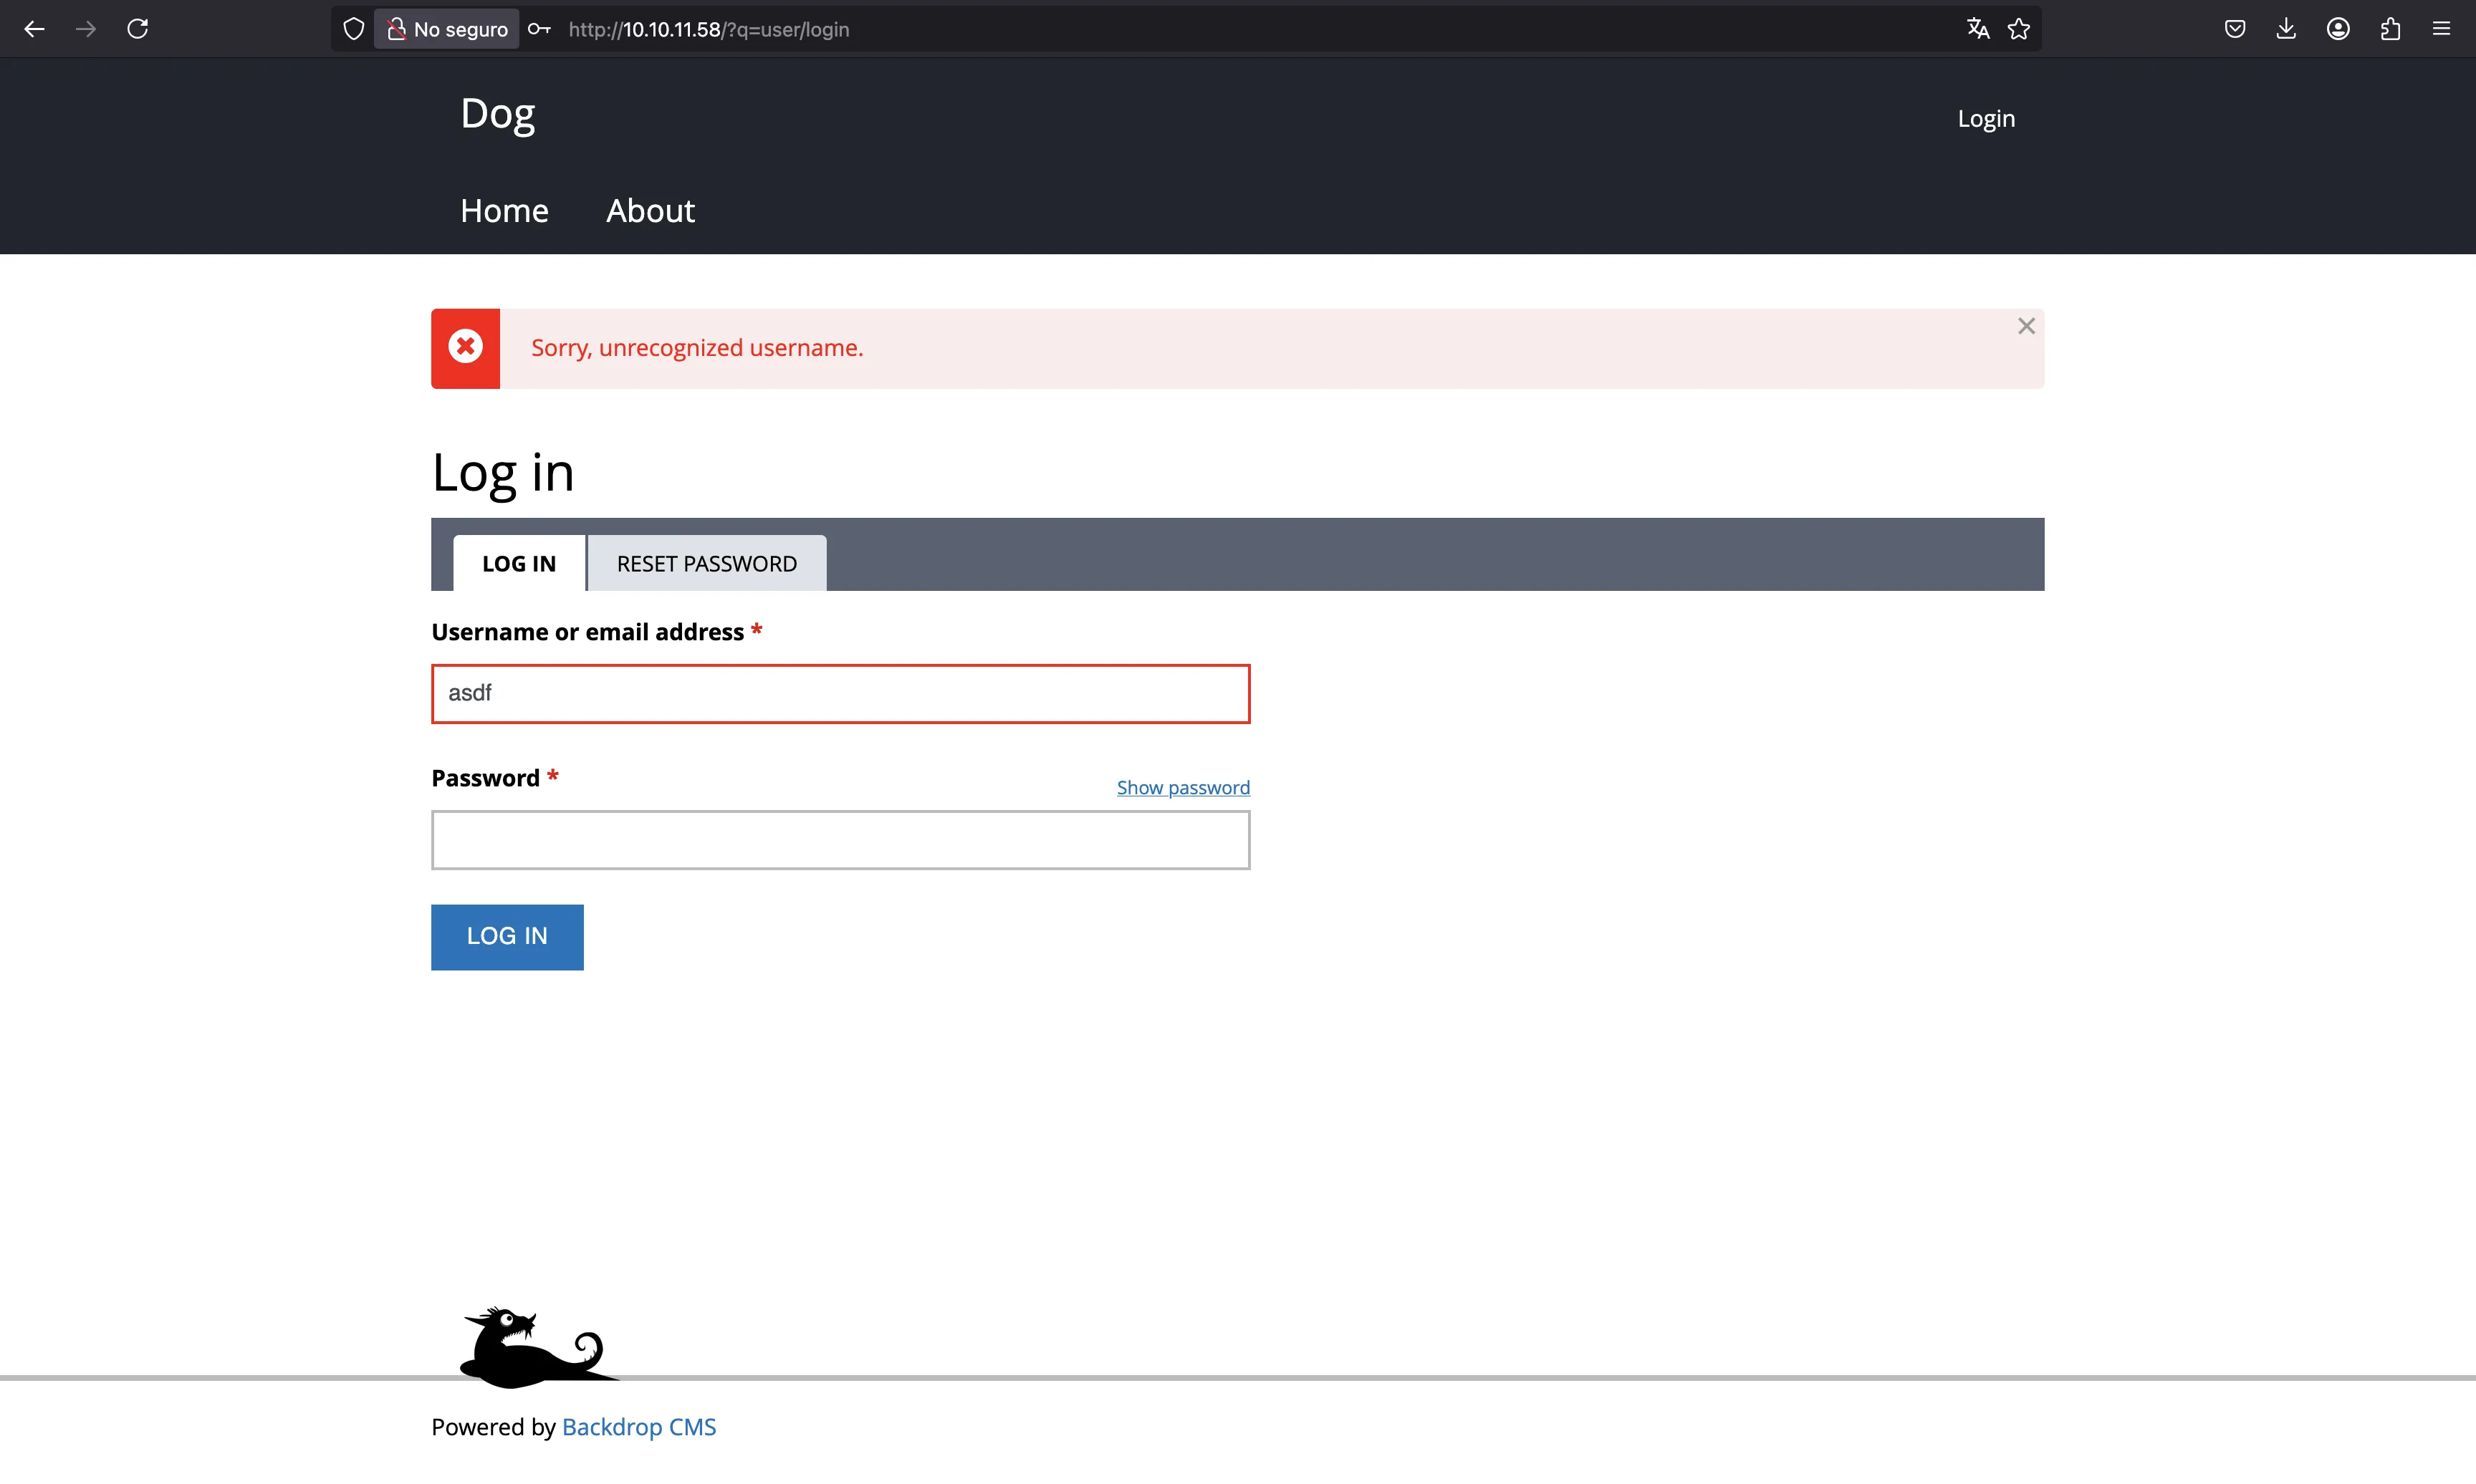Open the Backdrop CMS footer link
Viewport: 2476px width, 1484px height.
pyautogui.click(x=639, y=1427)
